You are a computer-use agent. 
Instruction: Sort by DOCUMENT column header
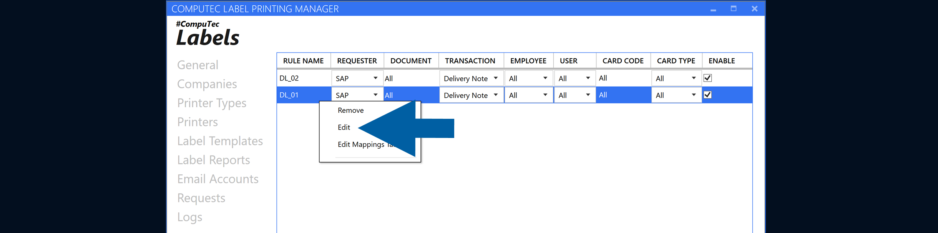click(411, 61)
